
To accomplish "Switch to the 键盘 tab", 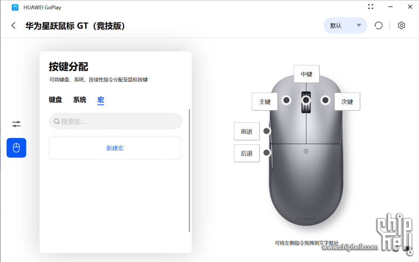I will pos(55,100).
